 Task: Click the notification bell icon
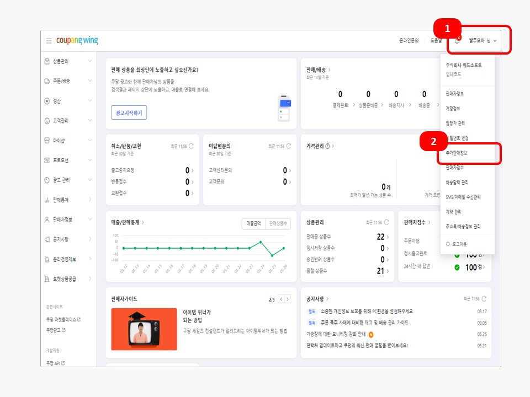click(x=457, y=41)
